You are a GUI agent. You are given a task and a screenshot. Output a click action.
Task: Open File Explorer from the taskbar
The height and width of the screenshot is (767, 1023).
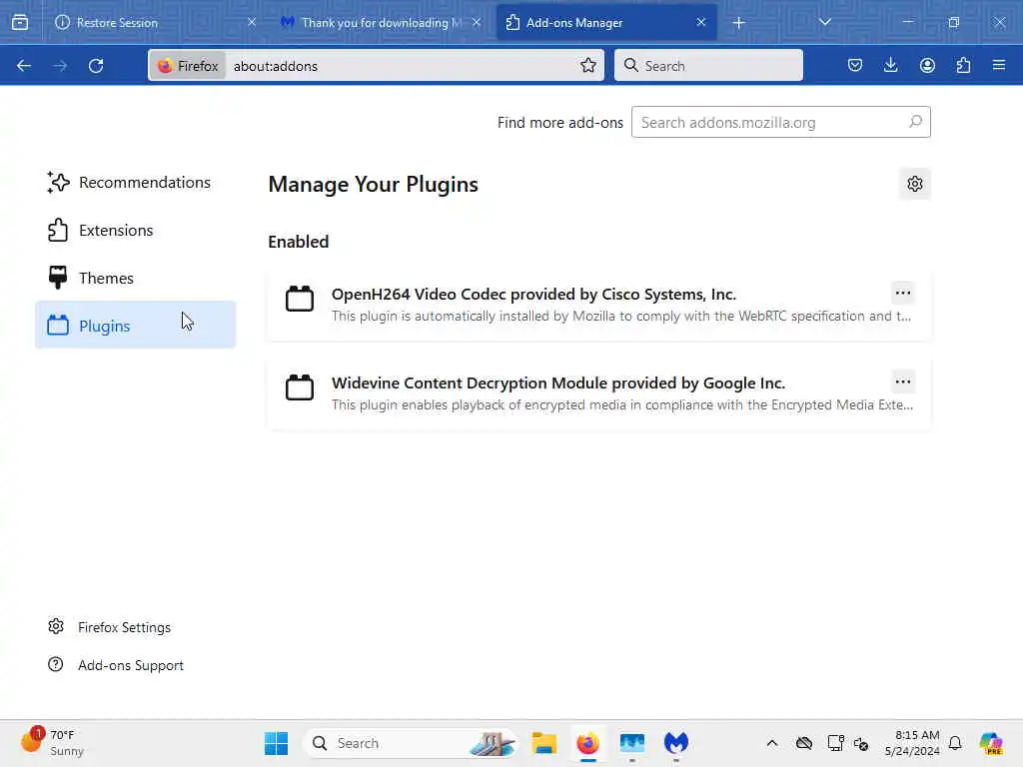click(x=543, y=743)
